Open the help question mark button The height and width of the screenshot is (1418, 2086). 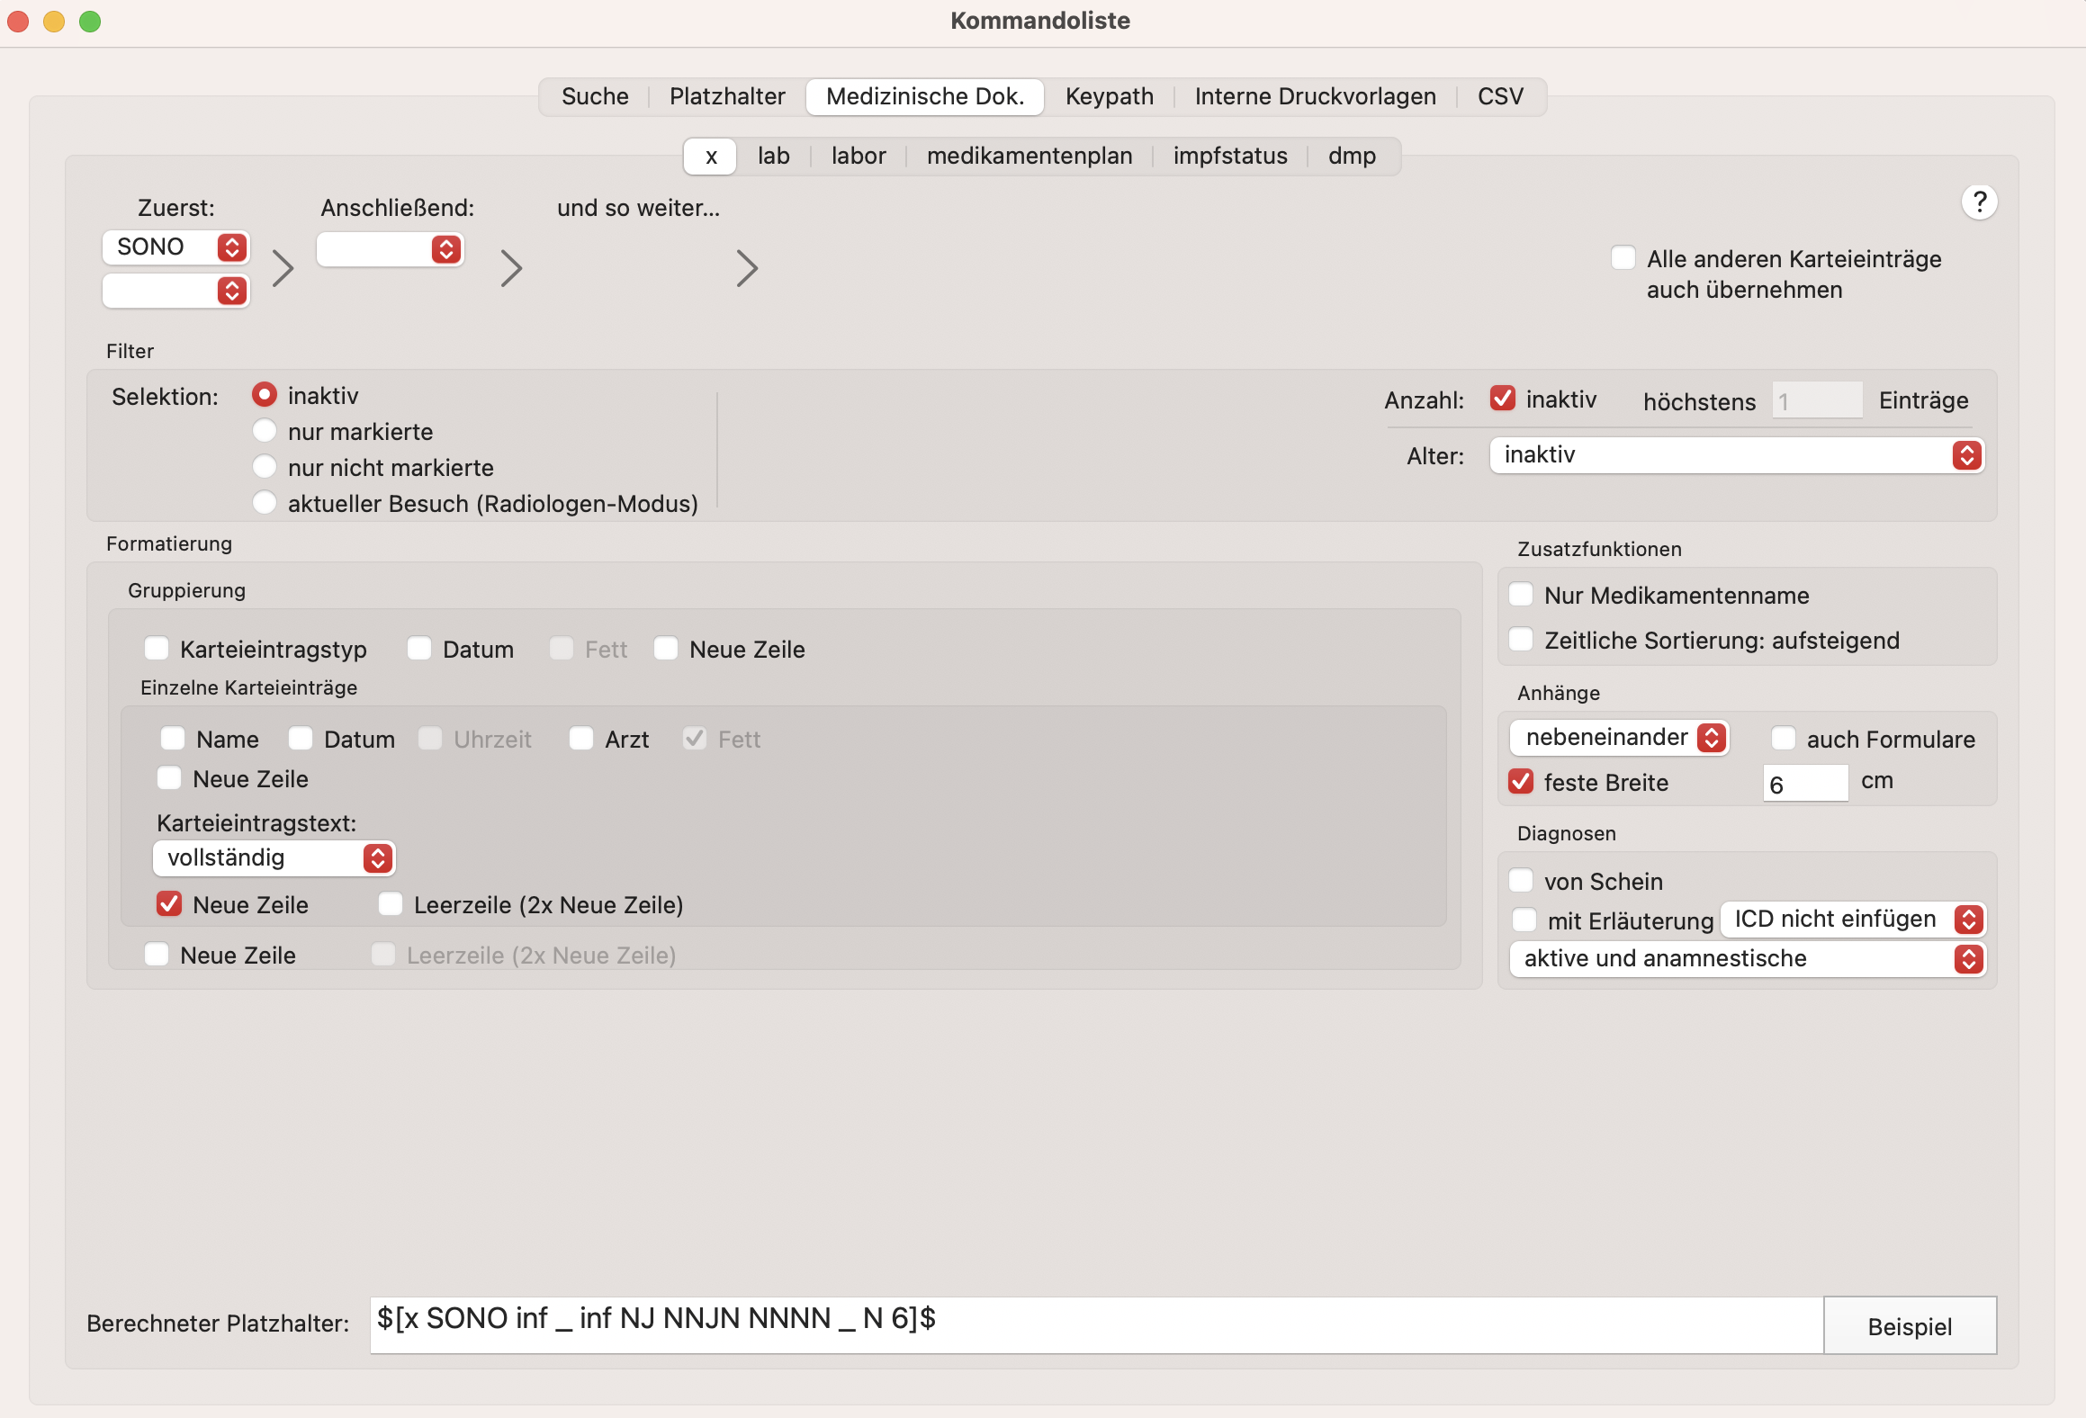tap(1979, 202)
